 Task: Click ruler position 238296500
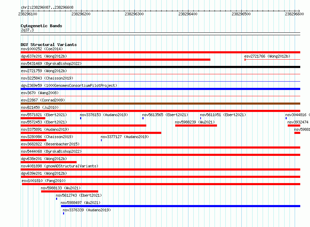[x=241, y=14]
